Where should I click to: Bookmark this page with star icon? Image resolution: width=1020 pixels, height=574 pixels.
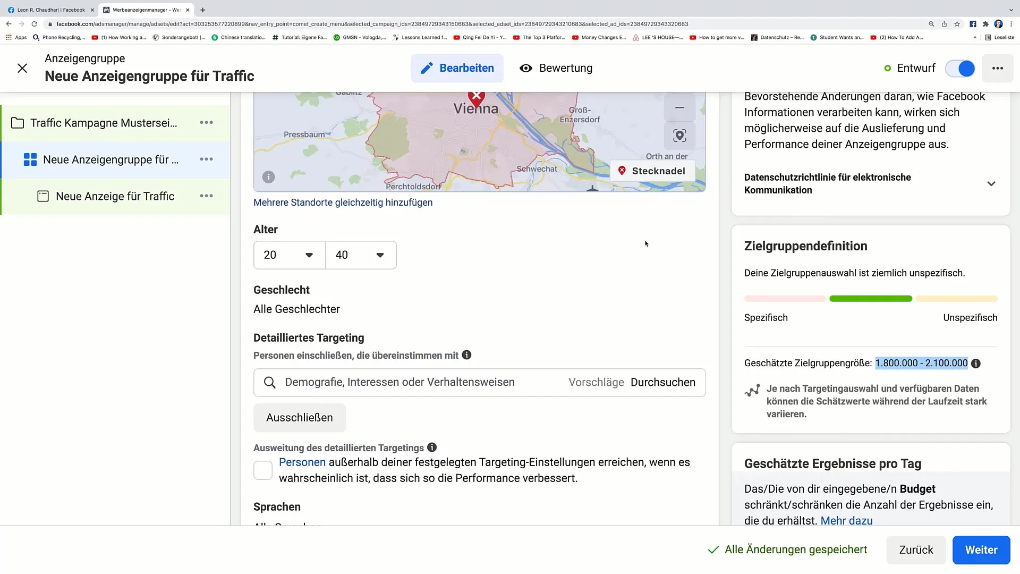coord(957,24)
